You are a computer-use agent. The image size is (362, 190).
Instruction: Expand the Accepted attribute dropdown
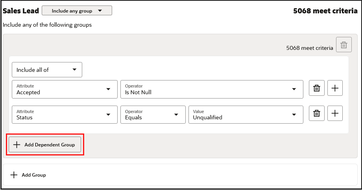65,90
